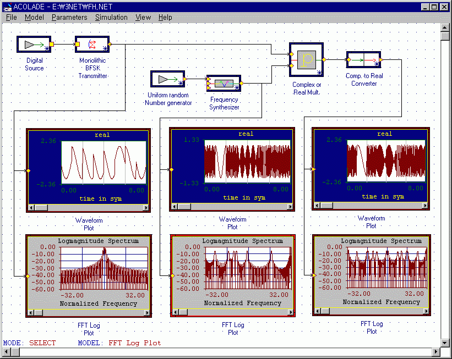This screenshot has width=452, height=359.
Task: Click right arrow of middle FFT plot scrollbar
Action: (x=291, y=312)
